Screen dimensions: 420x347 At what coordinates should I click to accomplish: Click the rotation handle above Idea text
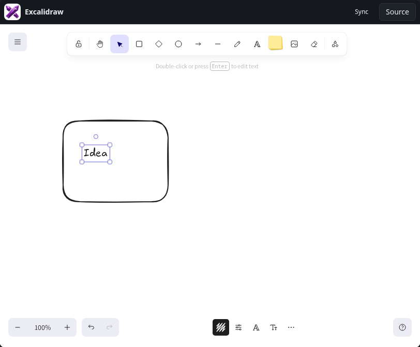pyautogui.click(x=96, y=137)
